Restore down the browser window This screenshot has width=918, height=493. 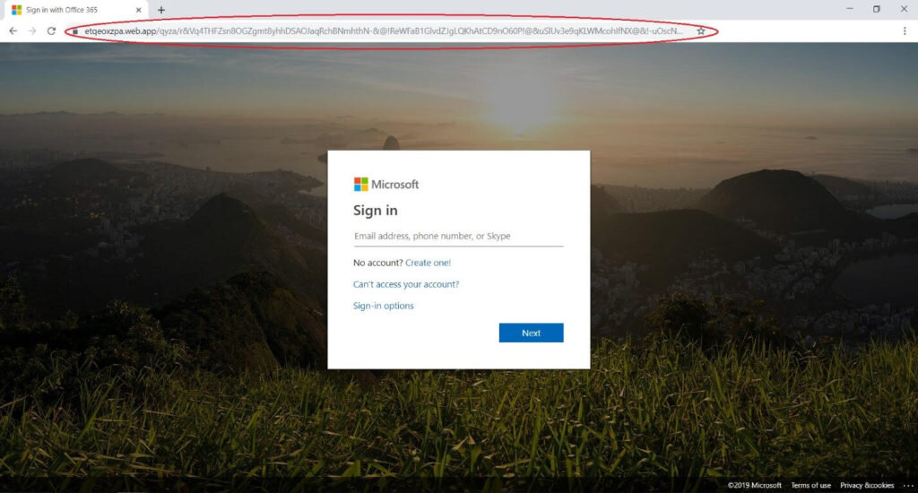pos(877,9)
